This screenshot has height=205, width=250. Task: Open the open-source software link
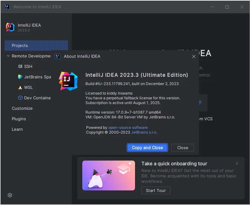point(128,128)
